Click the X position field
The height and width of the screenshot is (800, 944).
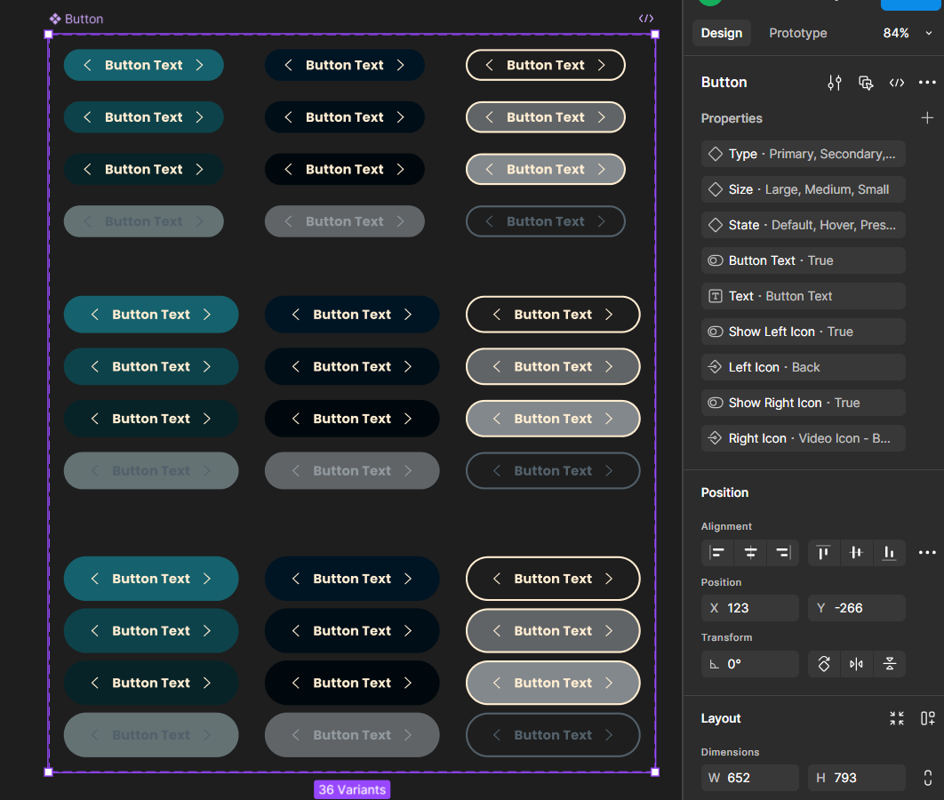750,608
